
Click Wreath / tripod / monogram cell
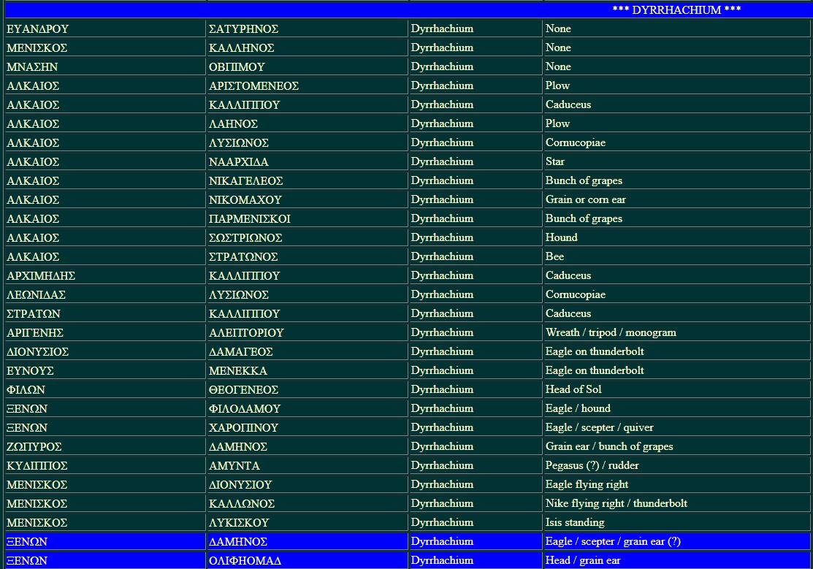tap(611, 332)
